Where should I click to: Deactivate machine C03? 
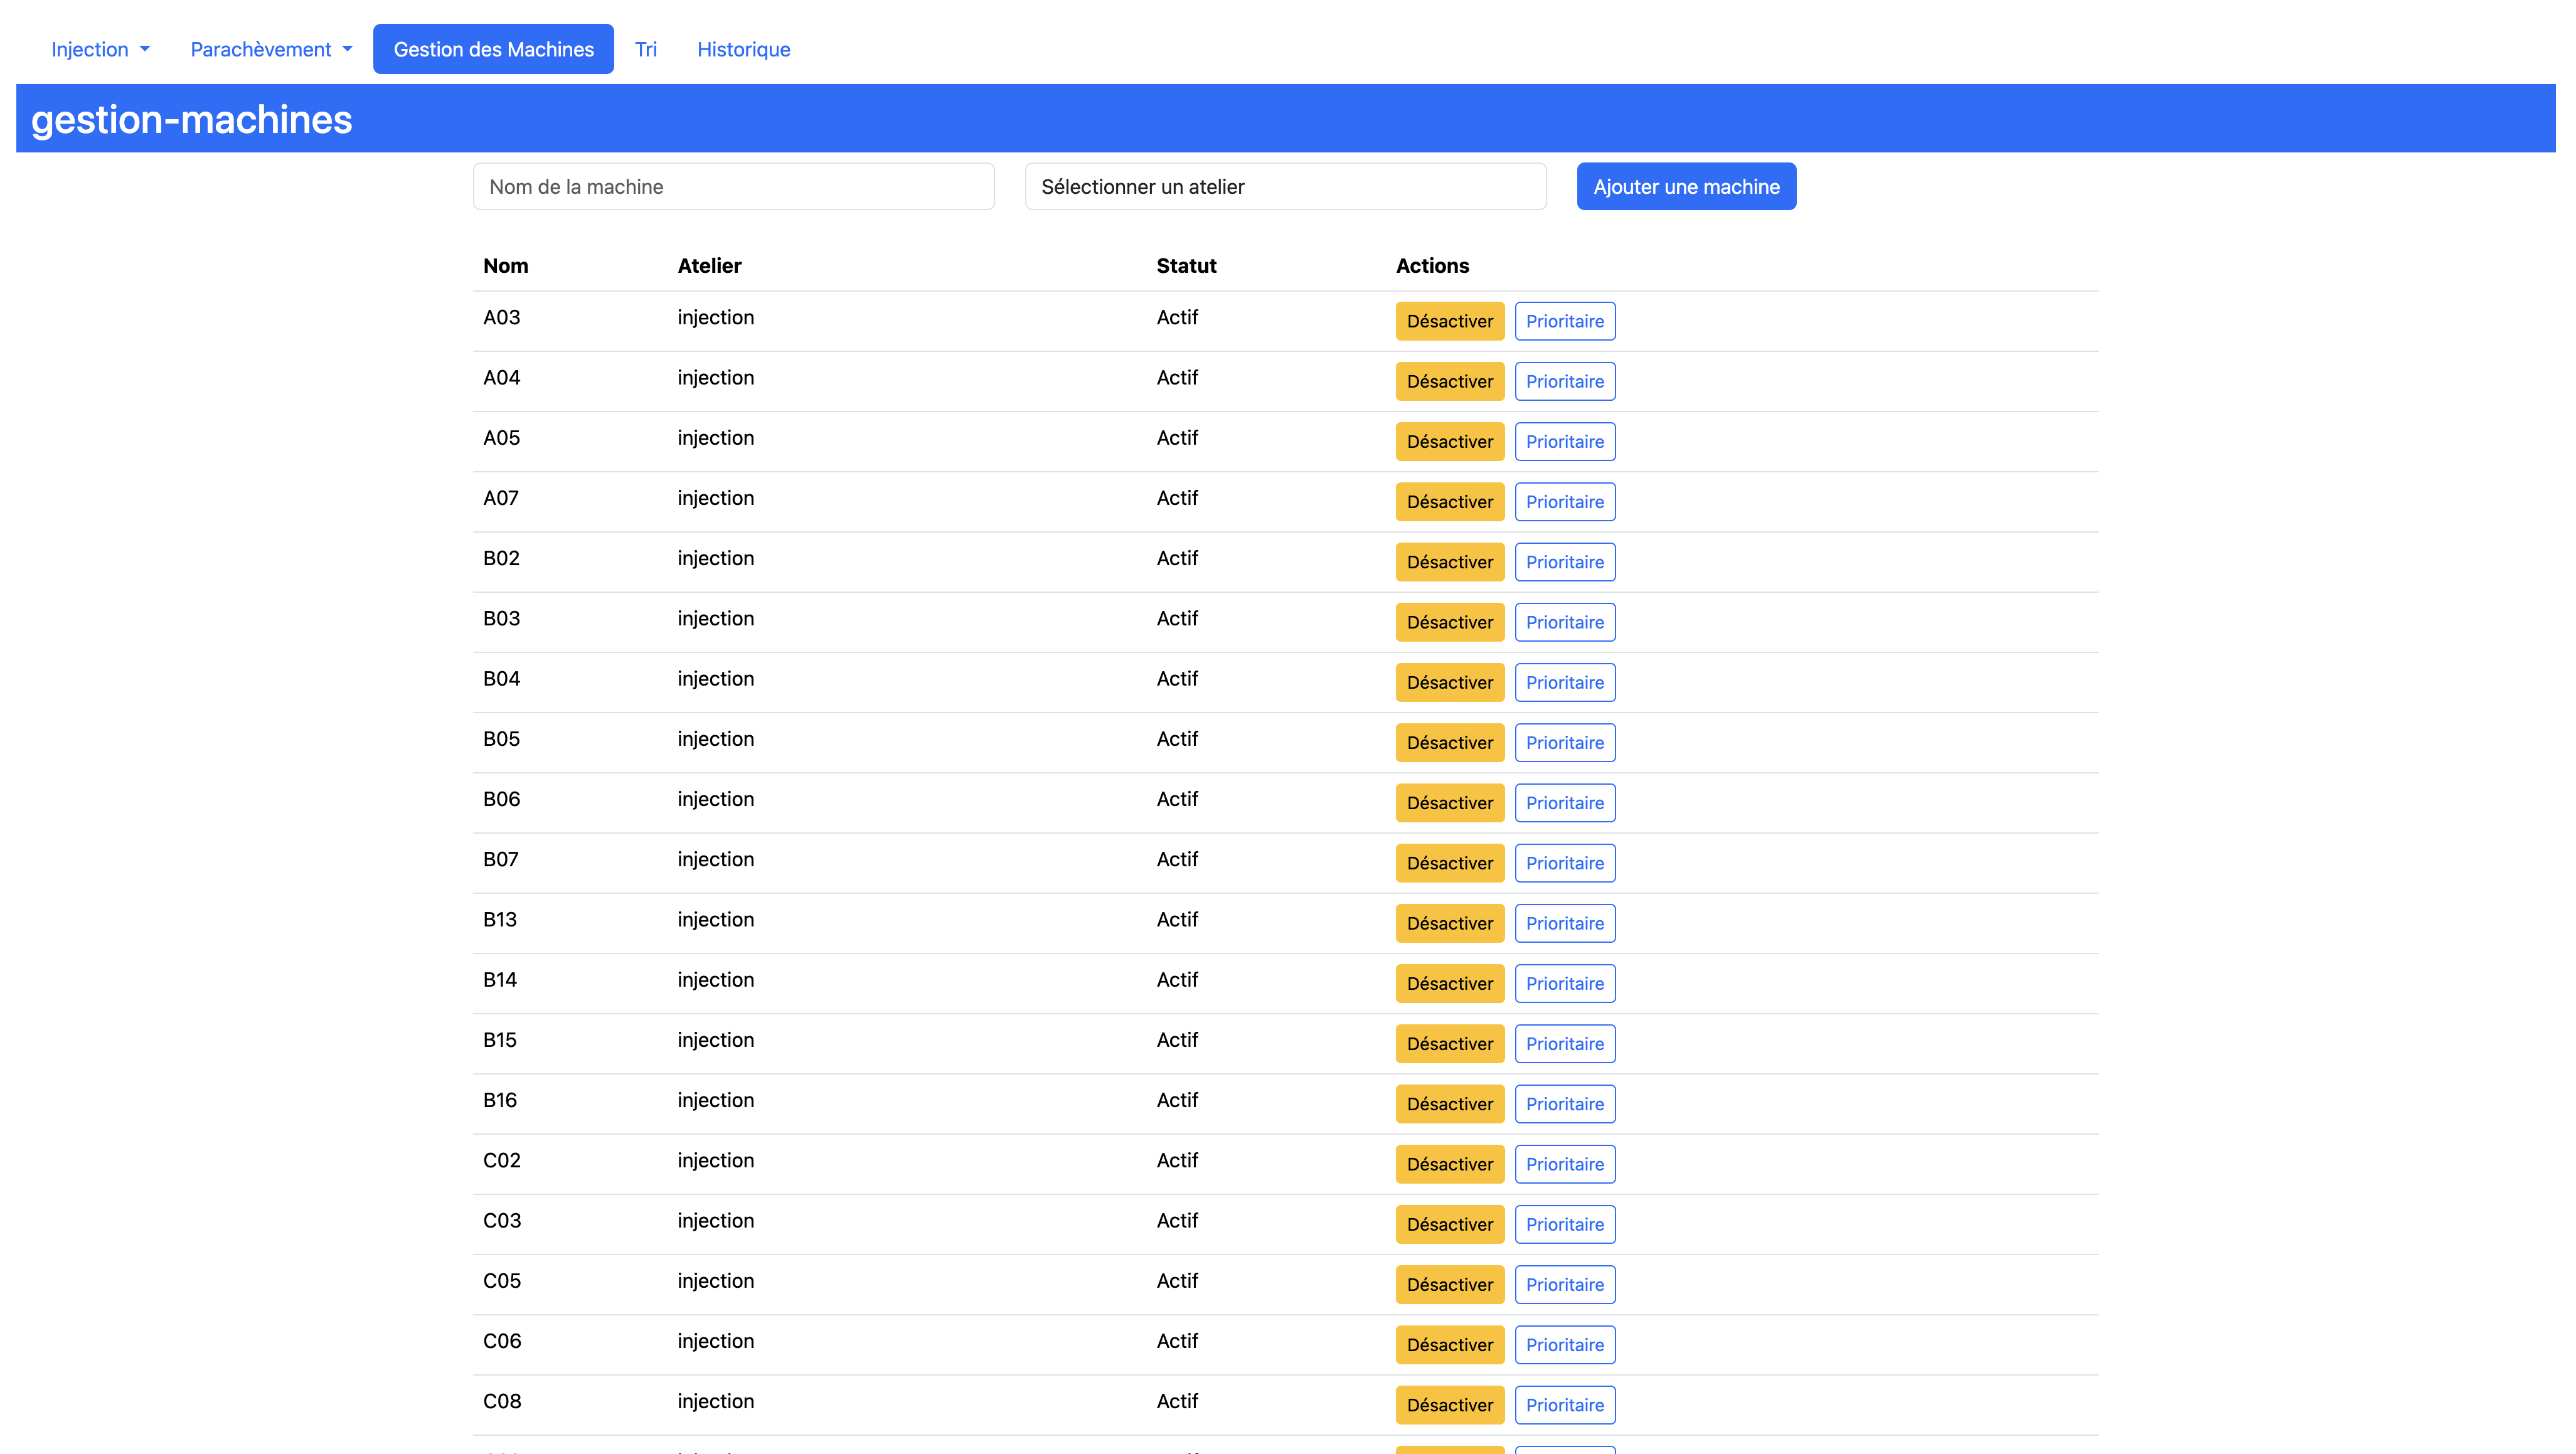1449,1224
